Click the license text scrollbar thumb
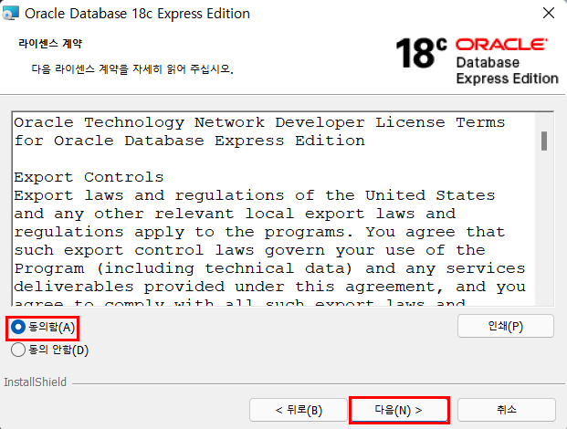567x429 pixels. tap(544, 141)
